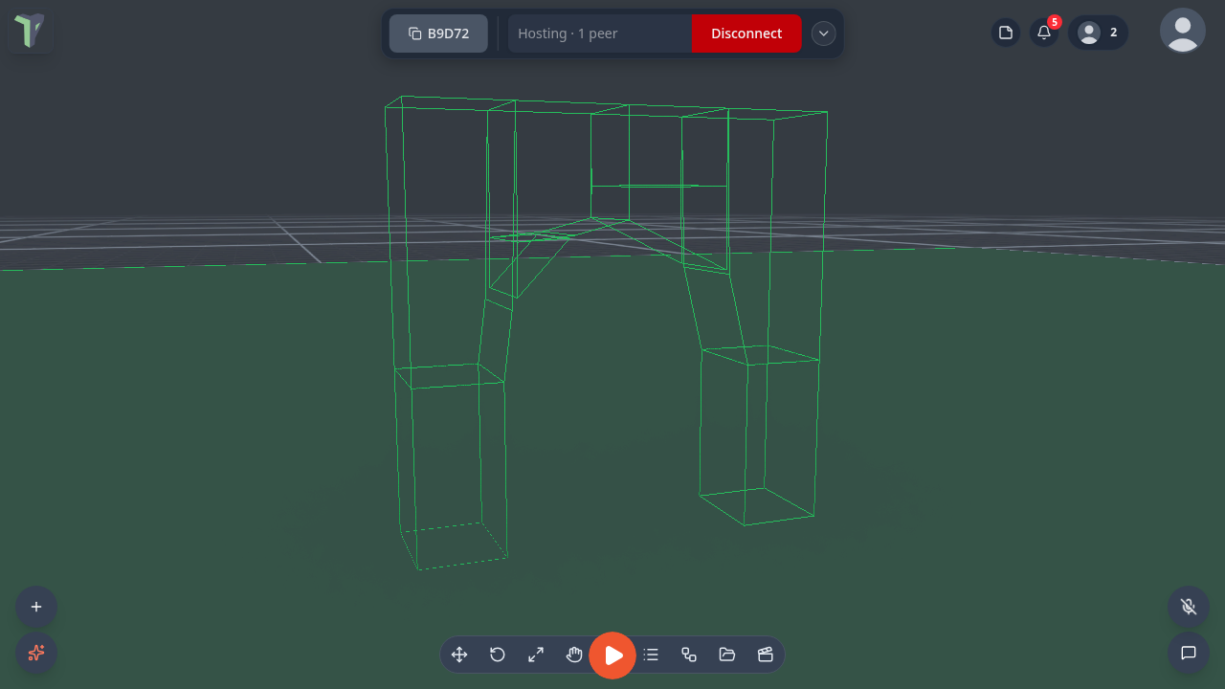The width and height of the screenshot is (1225, 689).
Task: Toggle the muted microphone
Action: click(x=1189, y=607)
